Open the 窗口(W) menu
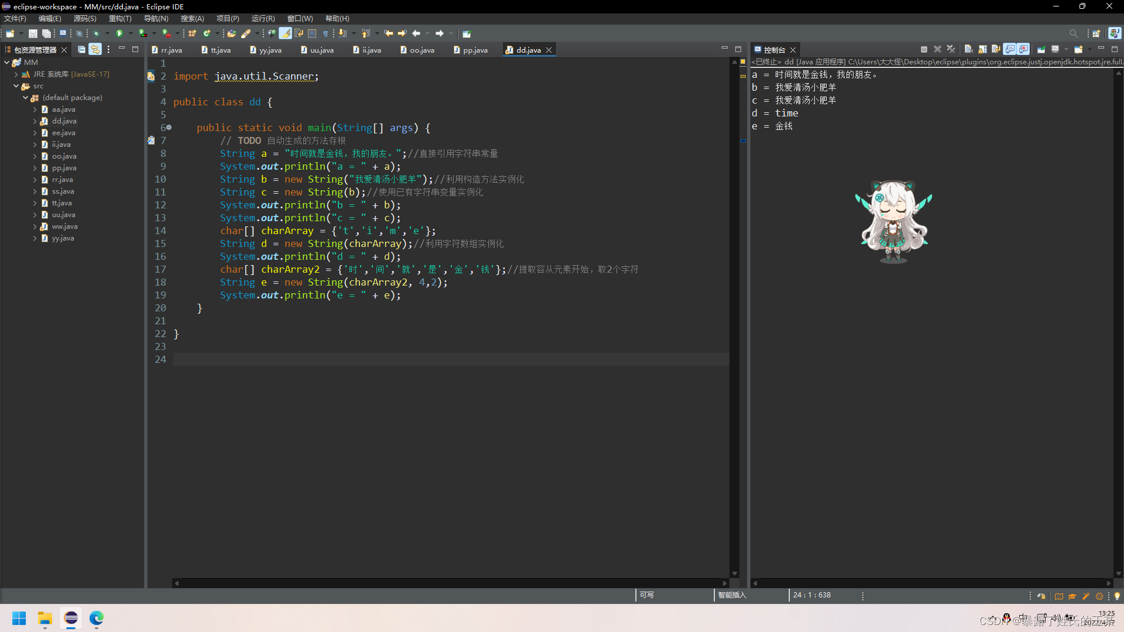The height and width of the screenshot is (632, 1124). (x=299, y=18)
